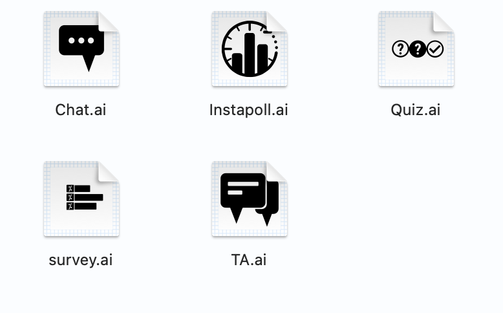
Task: Click the checkmark circle in the Quiz.ai thumbnail
Action: [435, 49]
